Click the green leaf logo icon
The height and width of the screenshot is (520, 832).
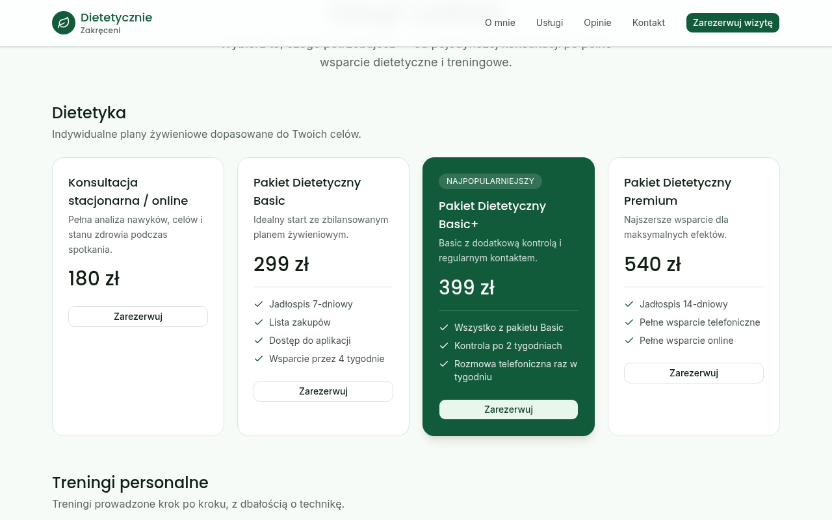point(64,23)
